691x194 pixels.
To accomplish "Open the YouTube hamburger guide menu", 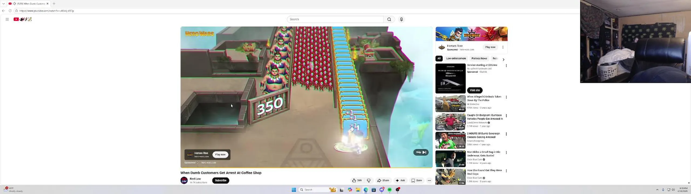I will coord(7,19).
